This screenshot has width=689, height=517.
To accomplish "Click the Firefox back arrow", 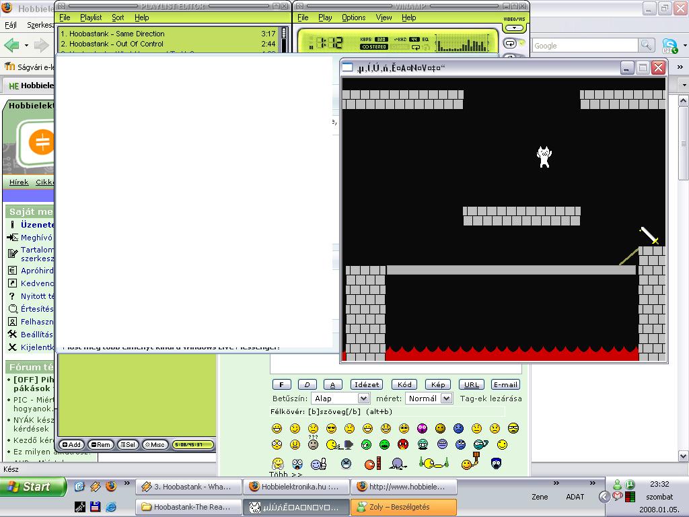I will pyautogui.click(x=11, y=45).
